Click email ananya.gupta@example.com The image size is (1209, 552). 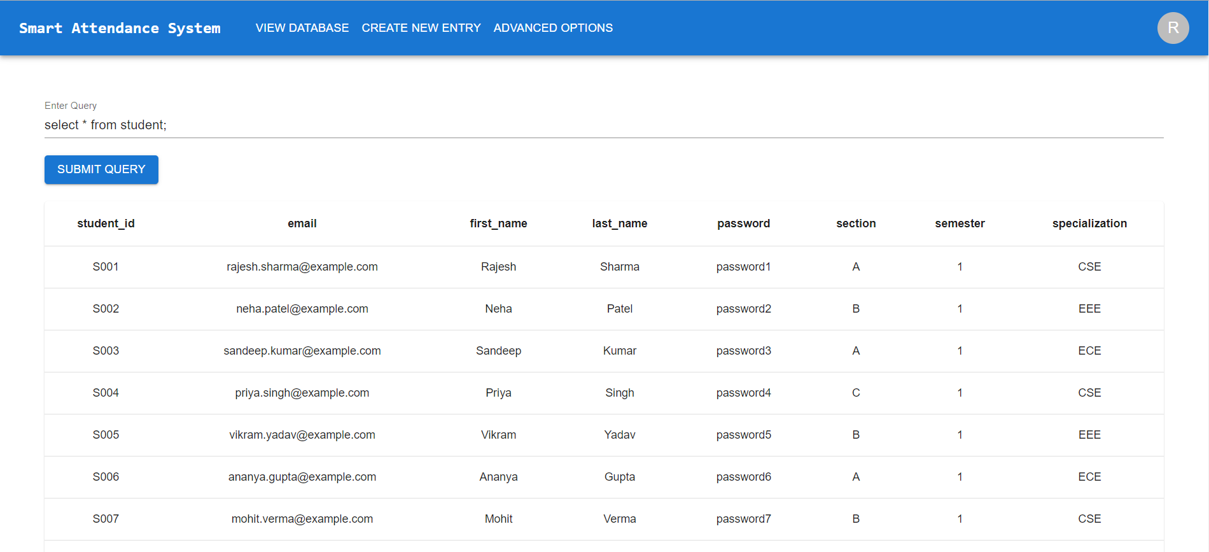point(302,477)
